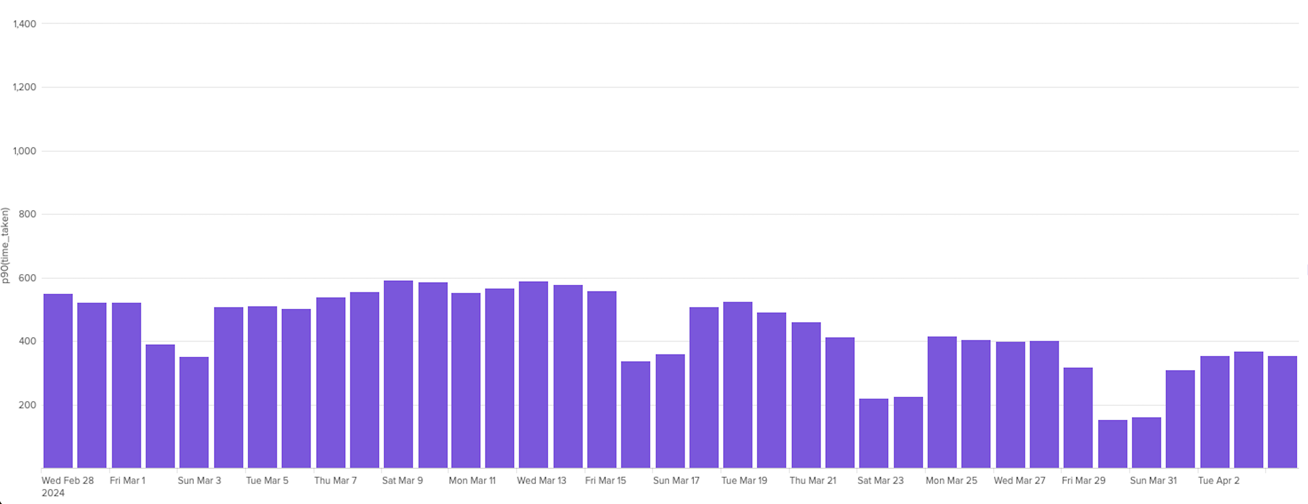Select the Wed Mar 13 bar

click(534, 374)
